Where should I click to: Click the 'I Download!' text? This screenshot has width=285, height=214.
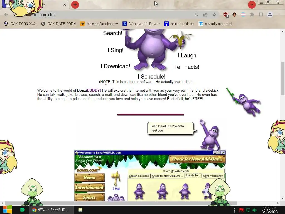(x=116, y=66)
